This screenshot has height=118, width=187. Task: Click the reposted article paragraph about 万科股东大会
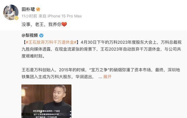101,49
